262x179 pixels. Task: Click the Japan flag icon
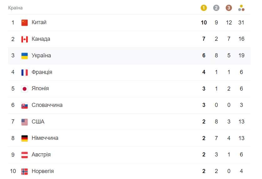[x=24, y=89]
